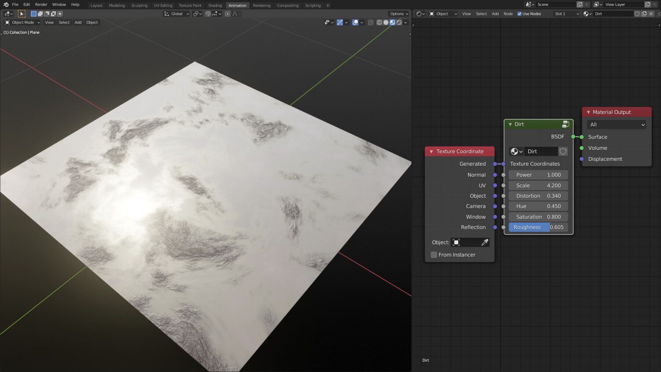Toggle the snapping magnet icon
This screenshot has width=661, height=372.
[x=208, y=14]
